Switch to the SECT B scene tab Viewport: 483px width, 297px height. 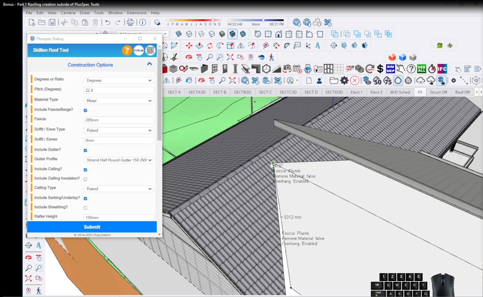pyautogui.click(x=220, y=92)
